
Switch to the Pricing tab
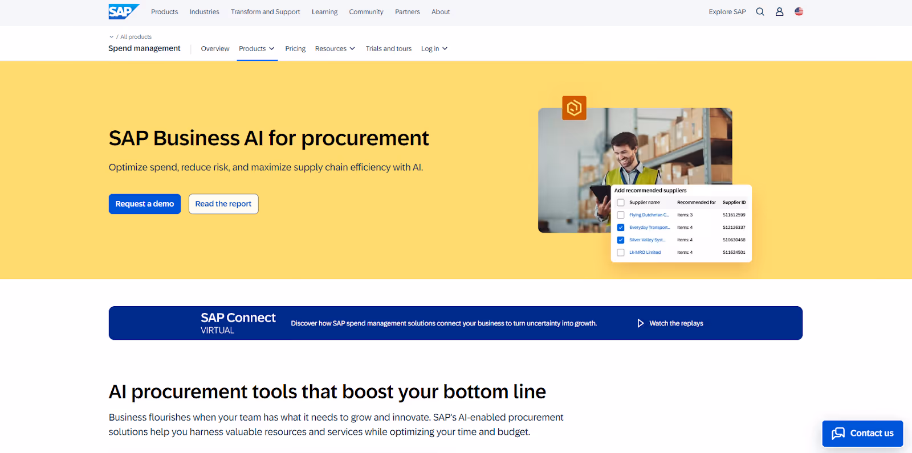point(295,48)
